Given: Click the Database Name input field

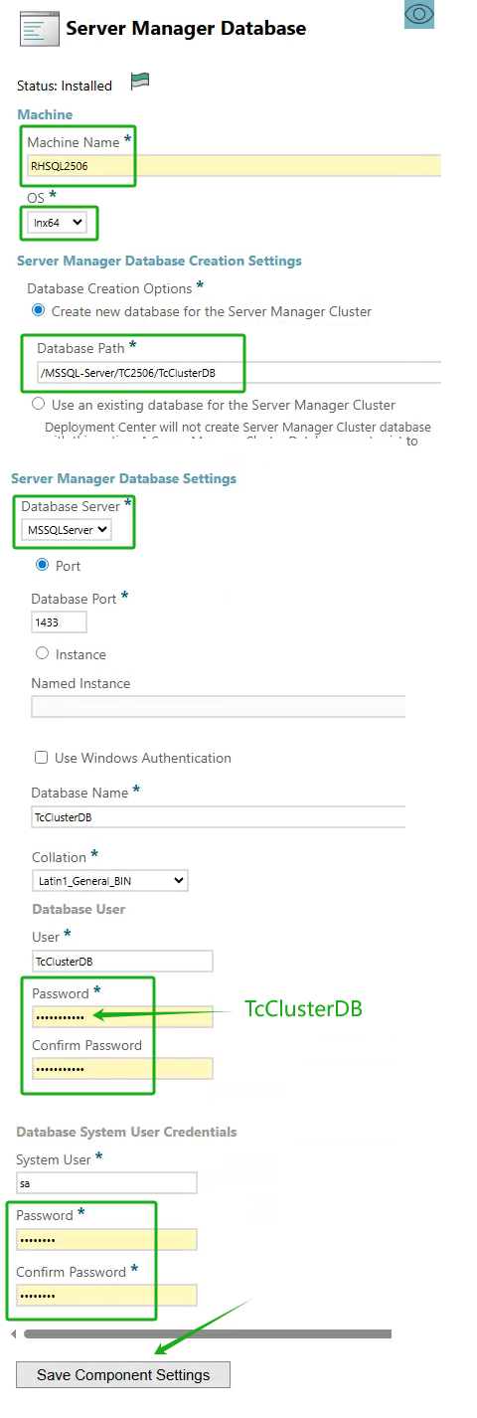Looking at the screenshot, I should pyautogui.click(x=219, y=816).
